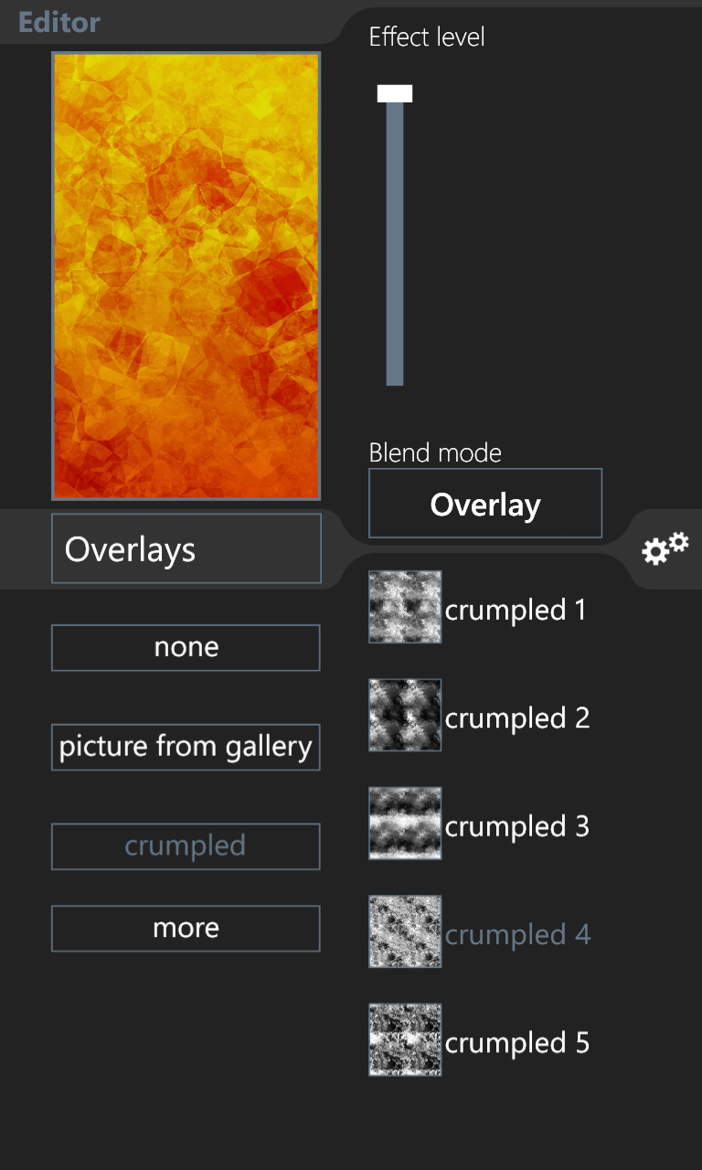This screenshot has width=702, height=1170.
Task: Click the Effect level slider handle
Action: 395,94
